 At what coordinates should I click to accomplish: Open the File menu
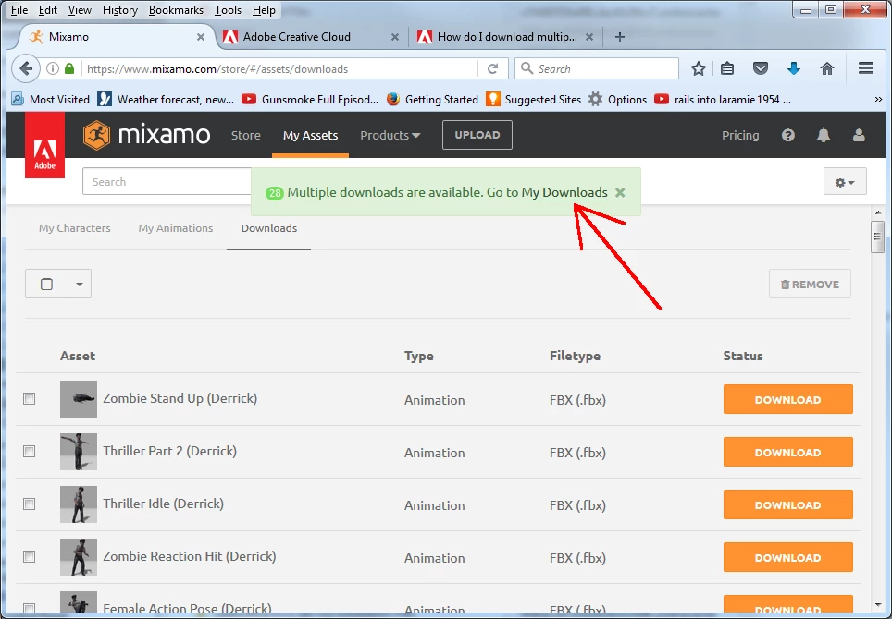19,10
